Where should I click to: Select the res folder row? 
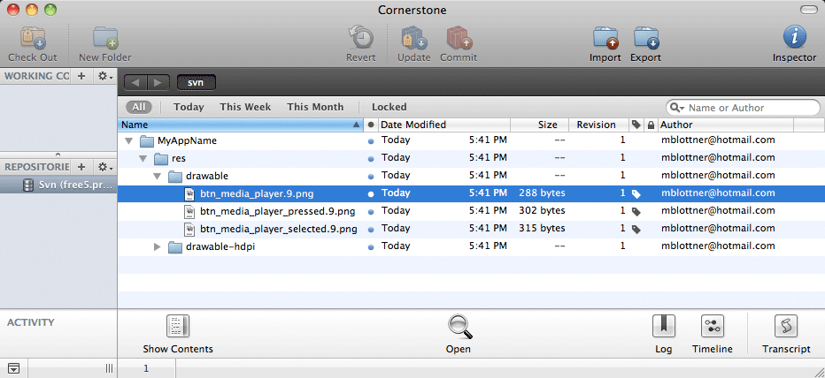pos(471,158)
